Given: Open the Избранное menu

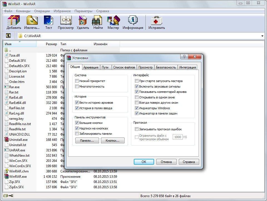Looking at the screenshot, I should [62, 11].
